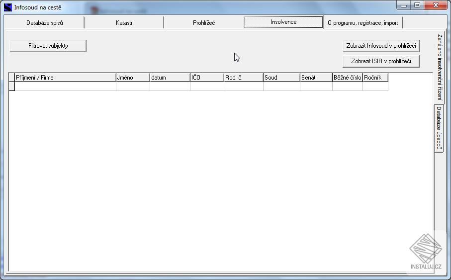Click the IČO column header
The height and width of the screenshot is (280, 451).
pyautogui.click(x=207, y=78)
